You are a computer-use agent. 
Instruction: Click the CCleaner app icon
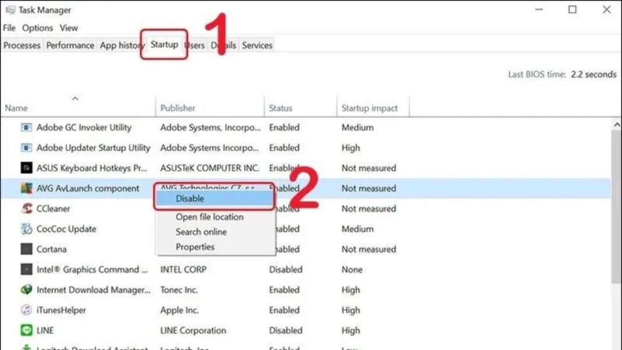[x=26, y=208]
